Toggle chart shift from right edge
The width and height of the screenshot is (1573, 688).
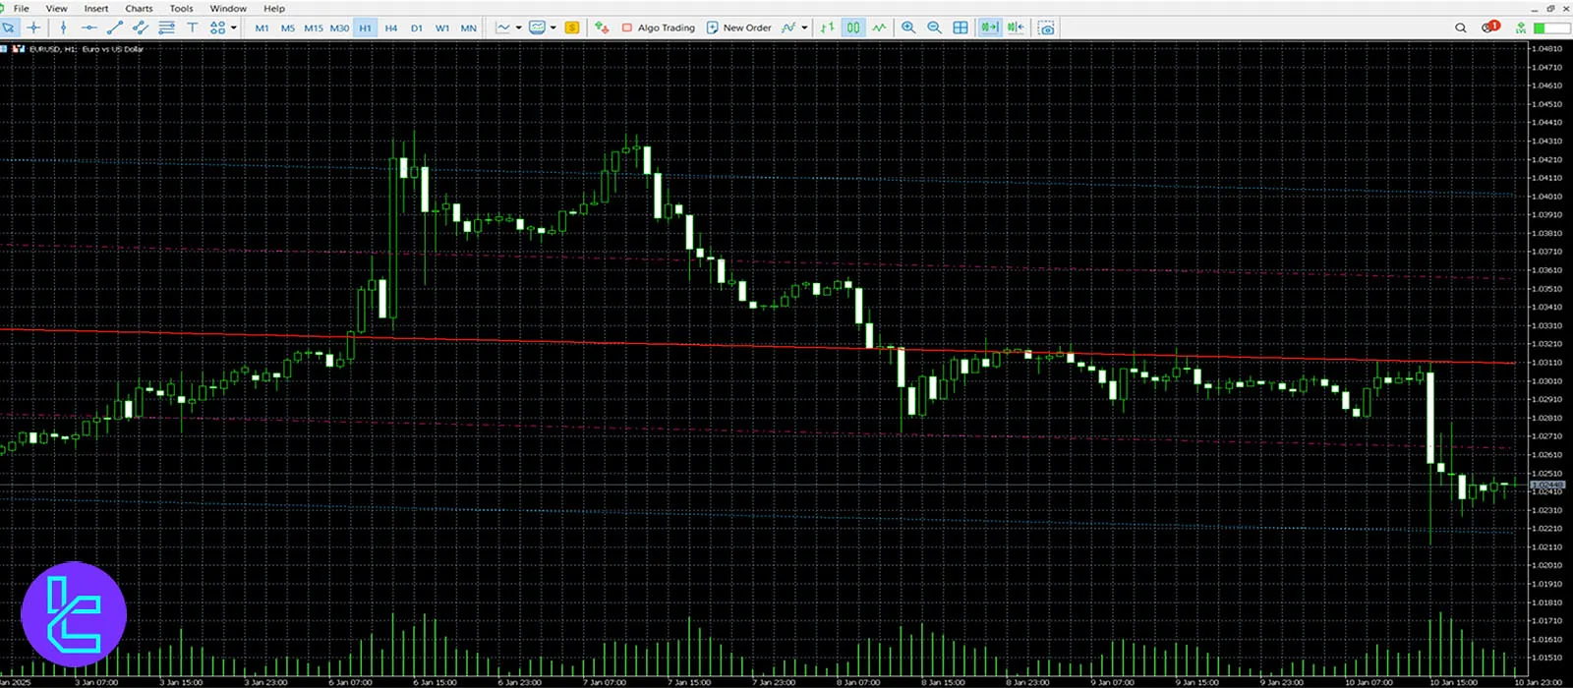(1016, 28)
